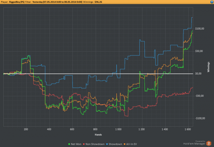Click the 1 200 hands axis label
214x147 pixels.
click(x=142, y=129)
